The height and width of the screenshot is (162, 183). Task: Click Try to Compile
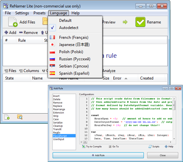(x=92, y=147)
